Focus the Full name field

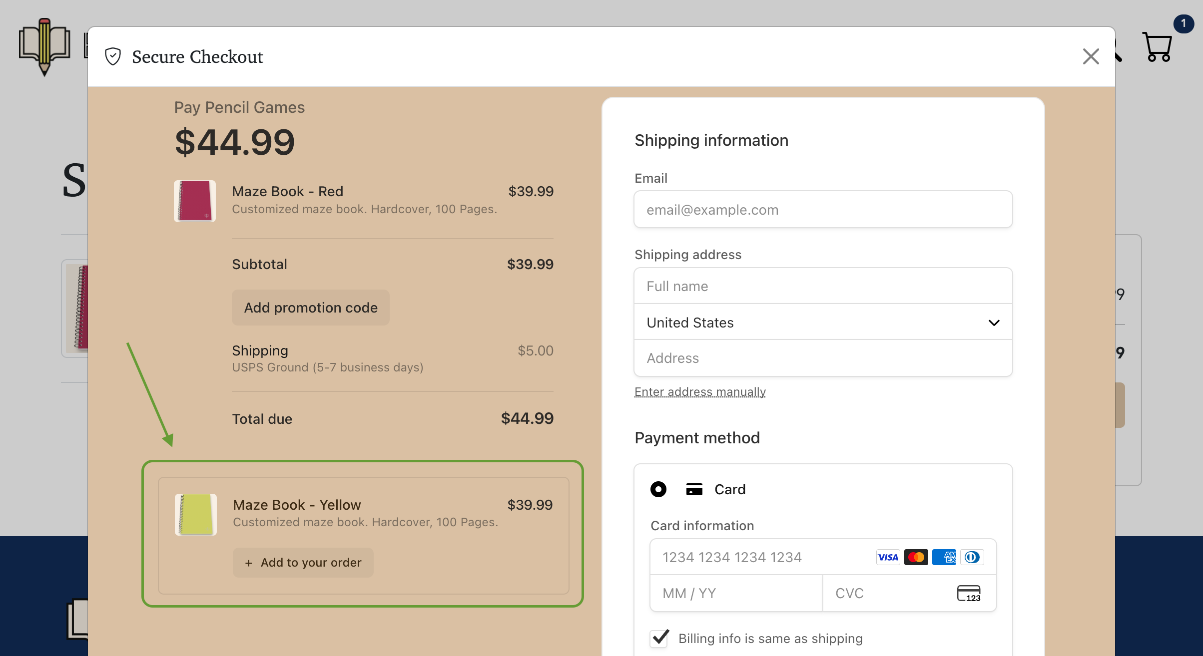[823, 286]
